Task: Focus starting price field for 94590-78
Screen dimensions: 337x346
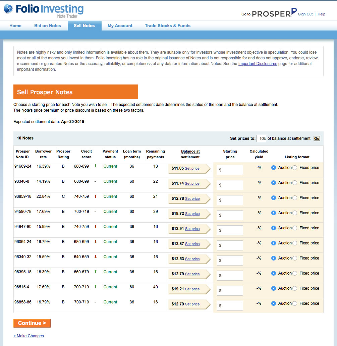Action: pos(230,215)
